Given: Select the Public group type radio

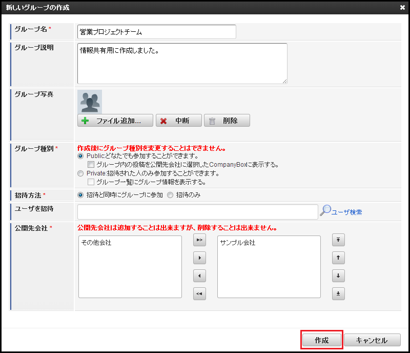Looking at the screenshot, I should point(80,156).
